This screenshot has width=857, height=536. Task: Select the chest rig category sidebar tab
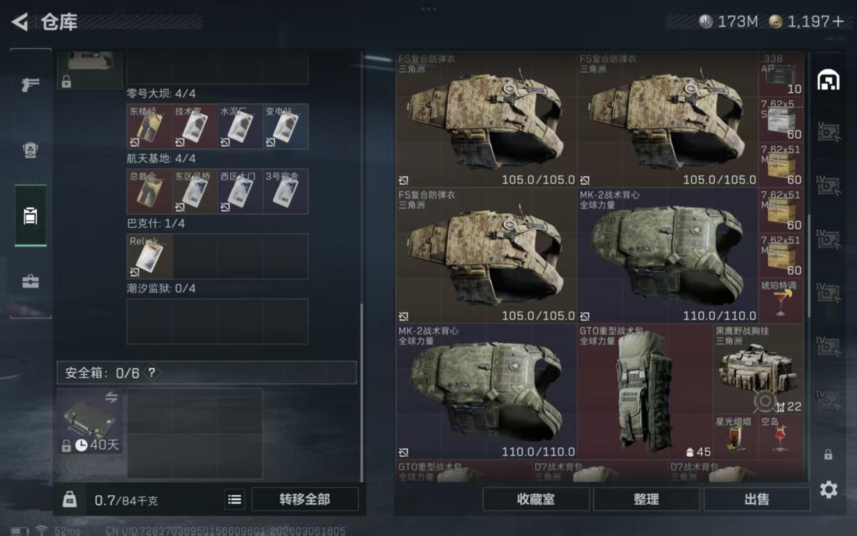click(30, 215)
